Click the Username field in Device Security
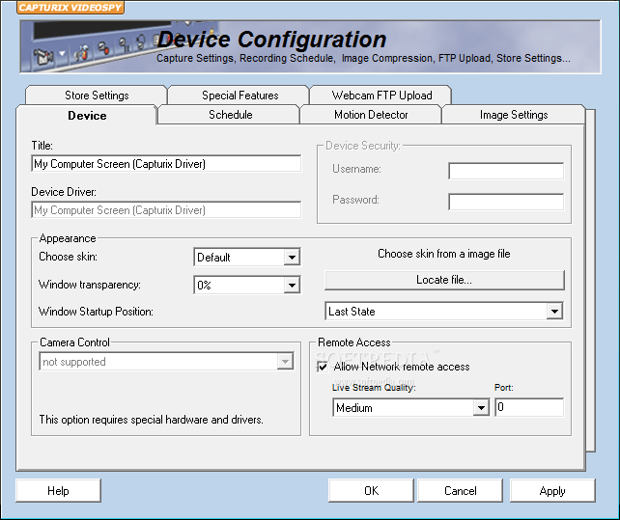The image size is (620, 520). coord(506,171)
